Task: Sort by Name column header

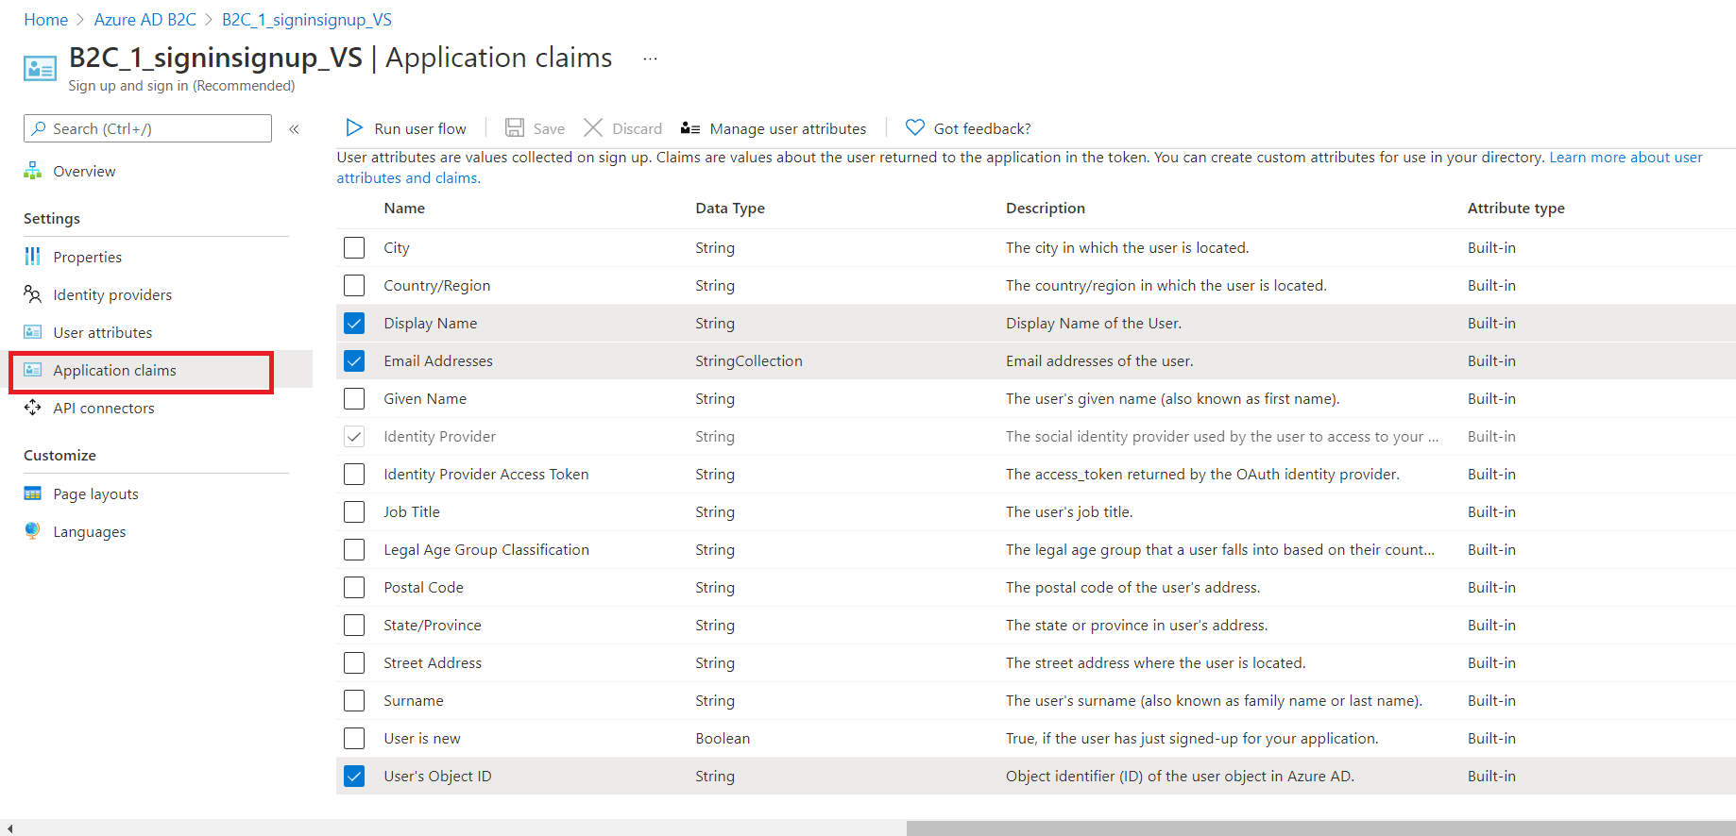Action: tap(404, 209)
